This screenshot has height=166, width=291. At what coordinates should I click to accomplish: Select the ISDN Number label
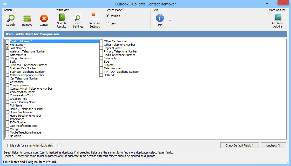point(18,122)
